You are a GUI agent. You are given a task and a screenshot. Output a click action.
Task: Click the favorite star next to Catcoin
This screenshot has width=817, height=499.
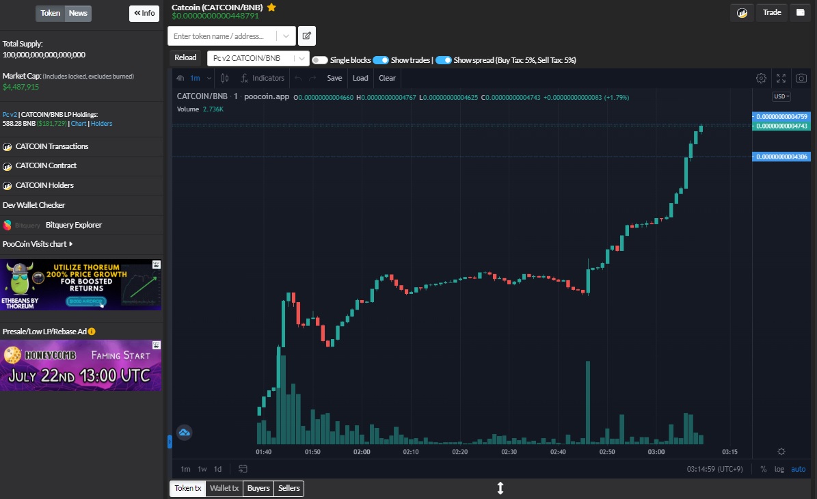point(271,8)
